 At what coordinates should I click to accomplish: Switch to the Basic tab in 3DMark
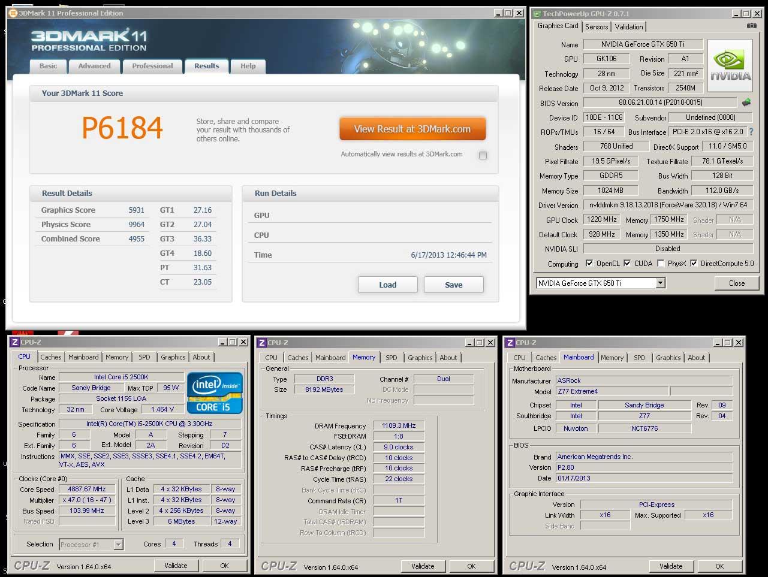(49, 66)
